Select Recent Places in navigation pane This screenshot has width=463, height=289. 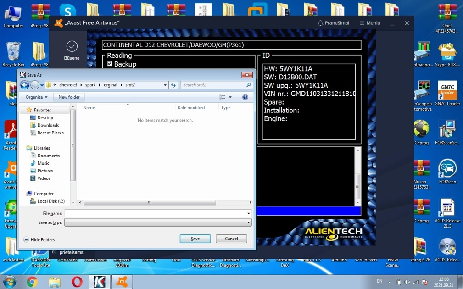(x=50, y=133)
